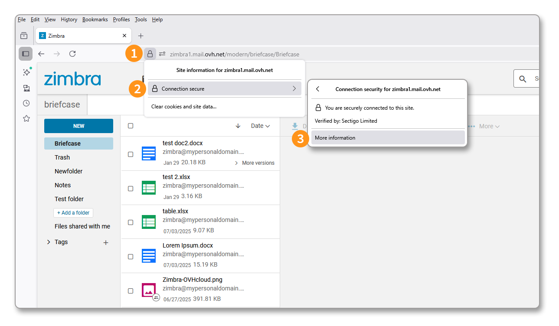This screenshot has width=559, height=326.
Task: Click the descending sort arrow icon
Action: (x=238, y=126)
